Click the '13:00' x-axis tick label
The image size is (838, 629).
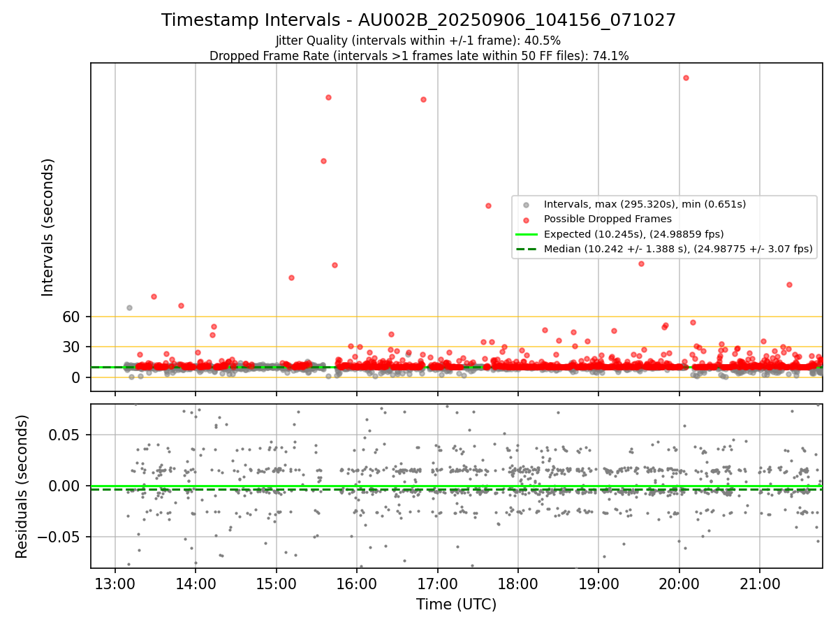pos(115,584)
